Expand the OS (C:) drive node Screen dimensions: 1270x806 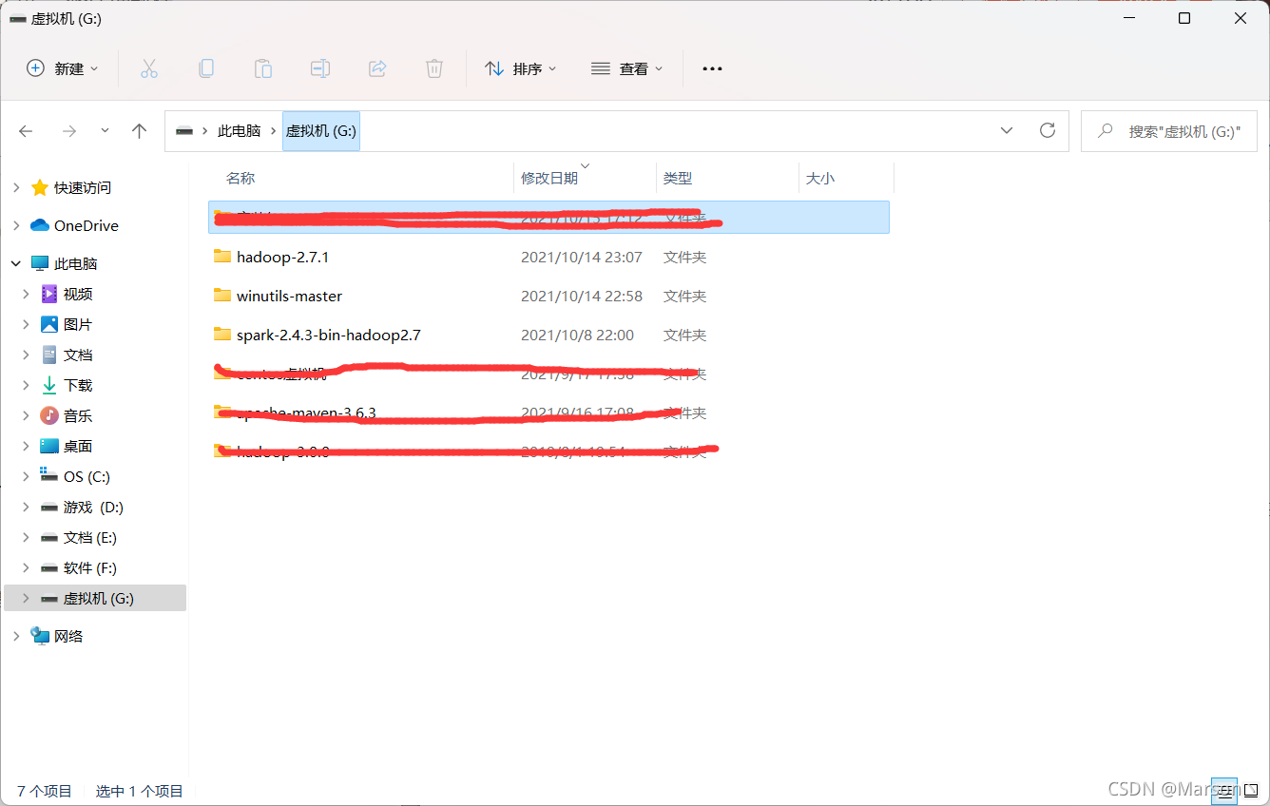click(27, 476)
